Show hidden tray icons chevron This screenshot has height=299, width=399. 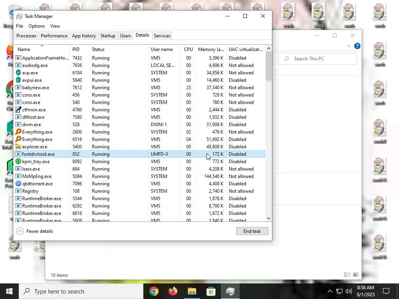330,291
